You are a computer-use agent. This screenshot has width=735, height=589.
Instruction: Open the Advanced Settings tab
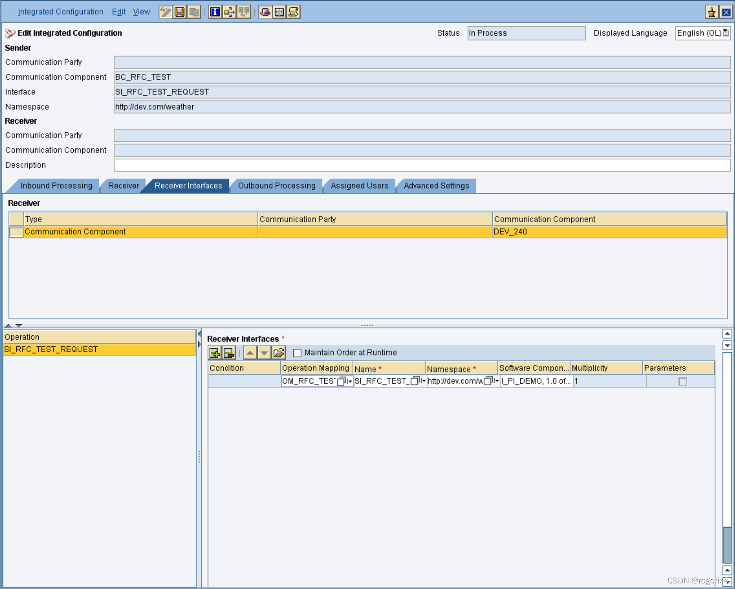[436, 186]
